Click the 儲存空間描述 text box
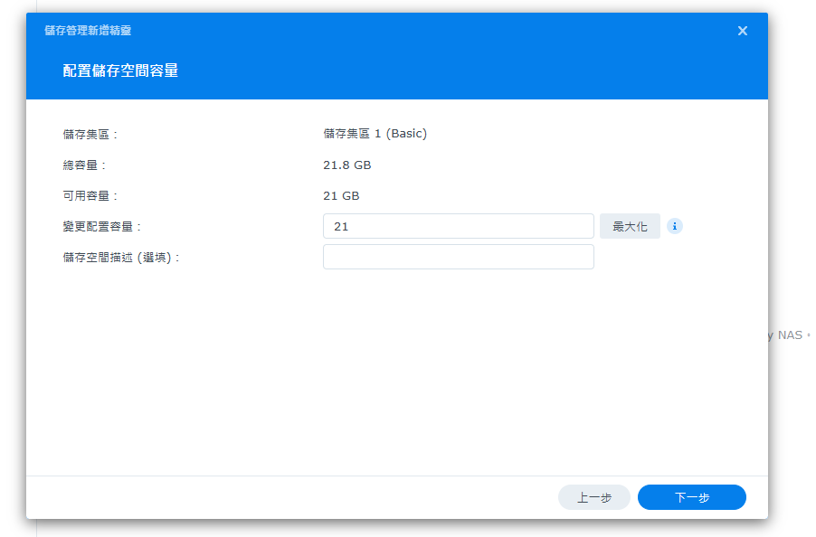The width and height of the screenshot is (816, 537). (x=458, y=257)
